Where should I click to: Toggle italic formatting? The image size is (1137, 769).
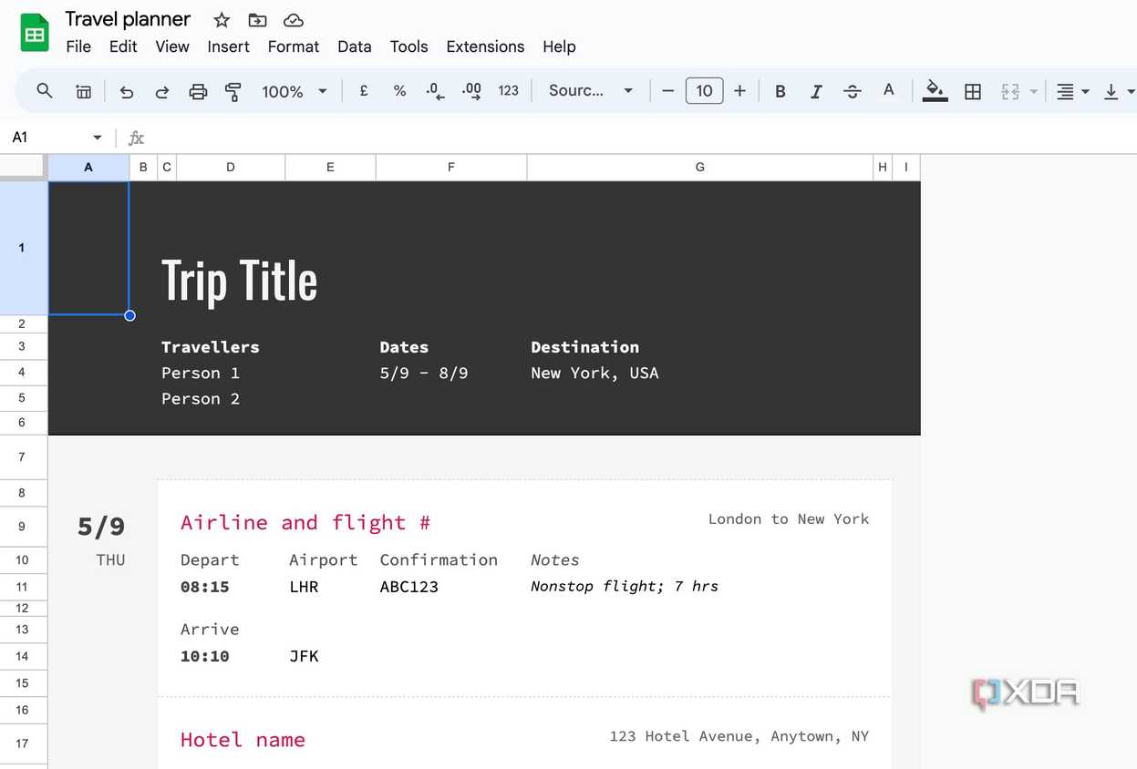(x=816, y=91)
